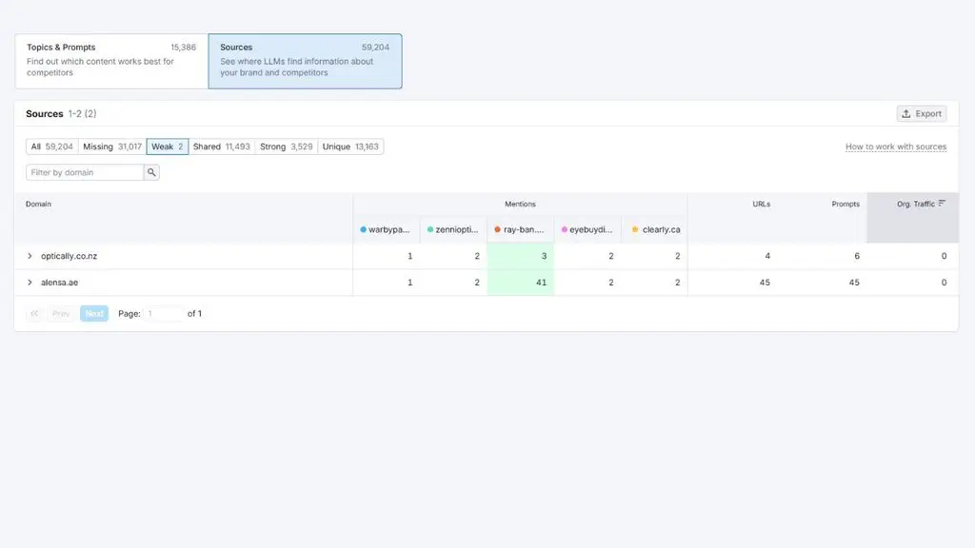Filter by Missing sources
The image size is (975, 548).
[x=112, y=147]
